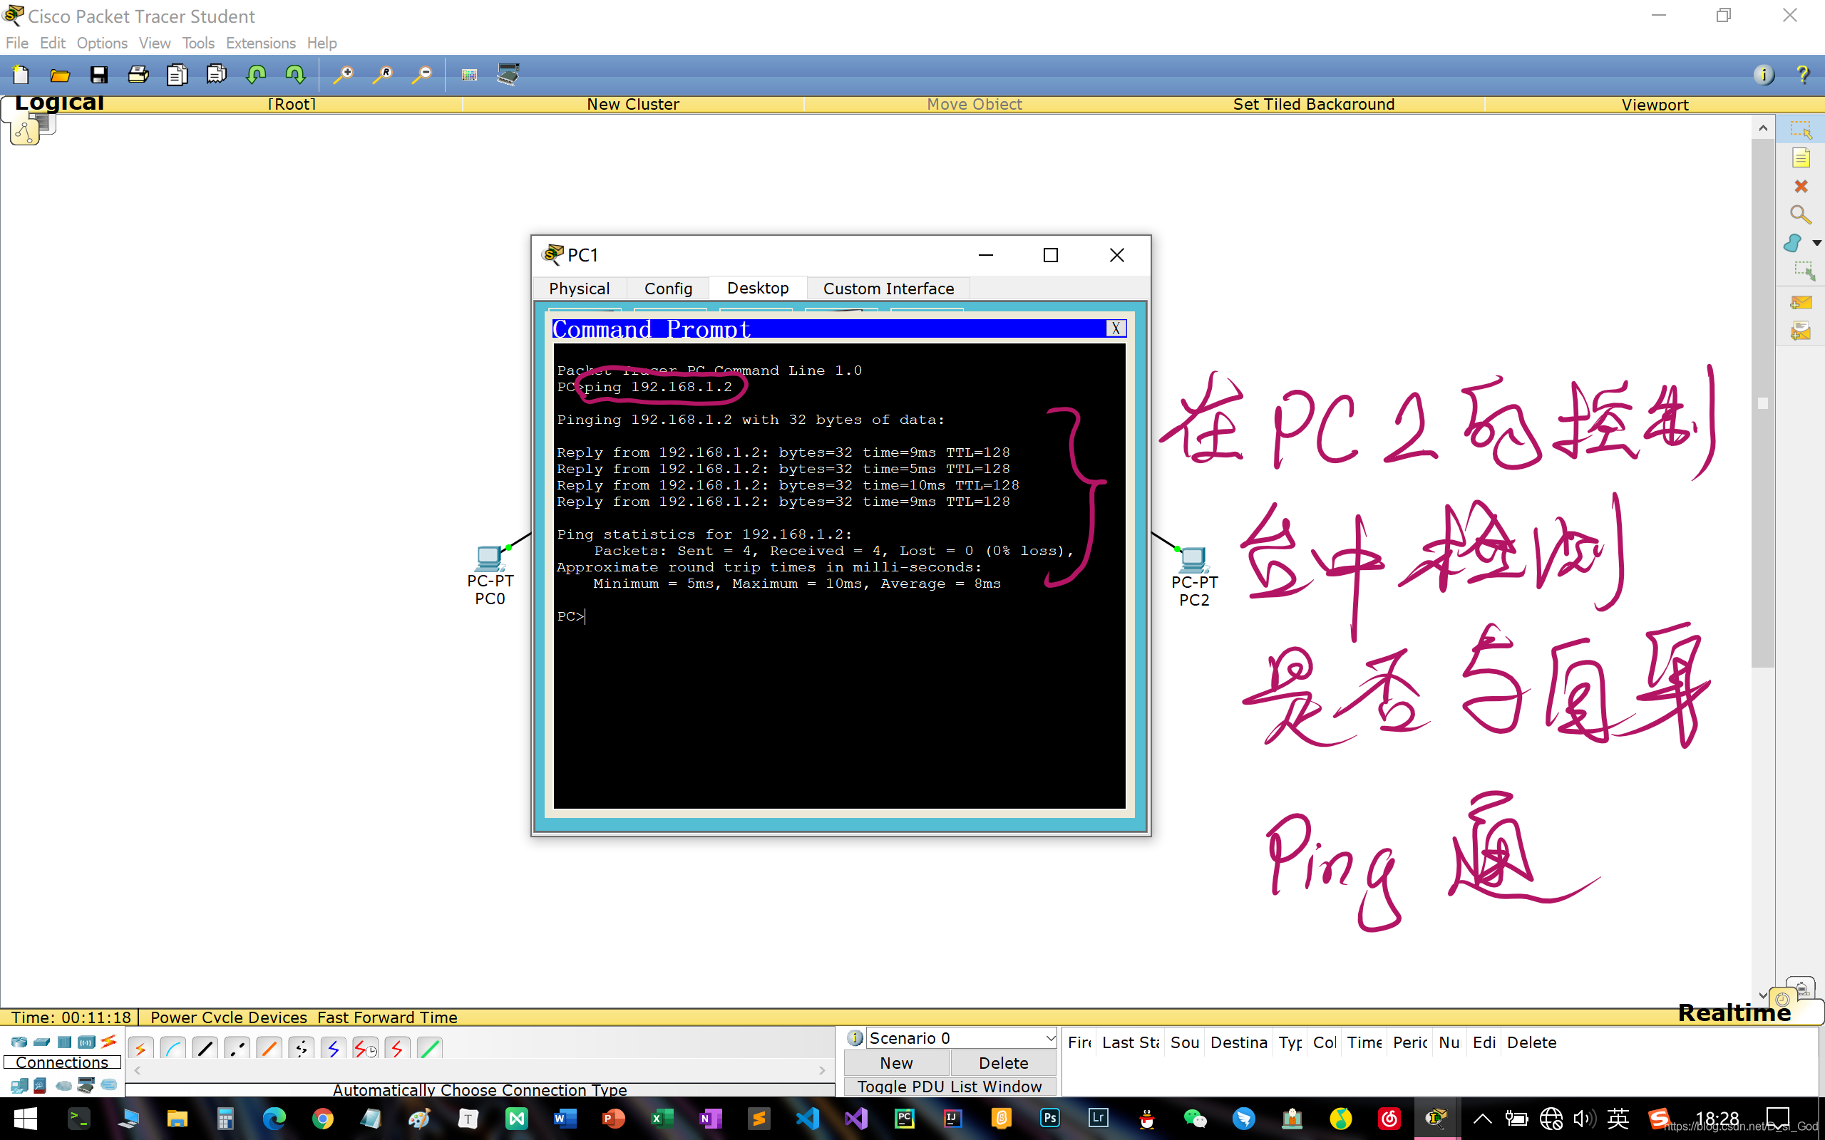The height and width of the screenshot is (1140, 1825).
Task: Open the Contents help question mark
Action: click(x=1803, y=75)
